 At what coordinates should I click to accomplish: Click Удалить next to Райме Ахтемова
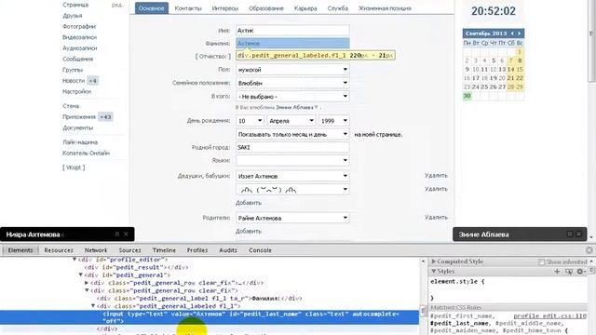(x=436, y=217)
